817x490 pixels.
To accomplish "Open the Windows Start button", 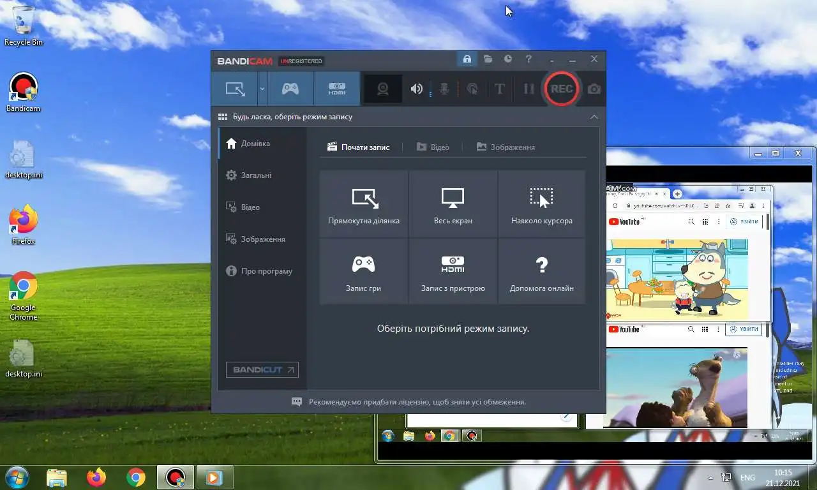I will click(16, 477).
